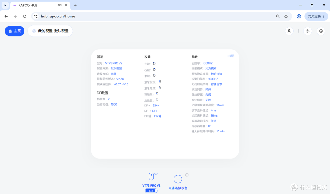Click the 按下去抖延迟 value 4ms
Viewport: 330px width, 194px height.
click(x=214, y=110)
